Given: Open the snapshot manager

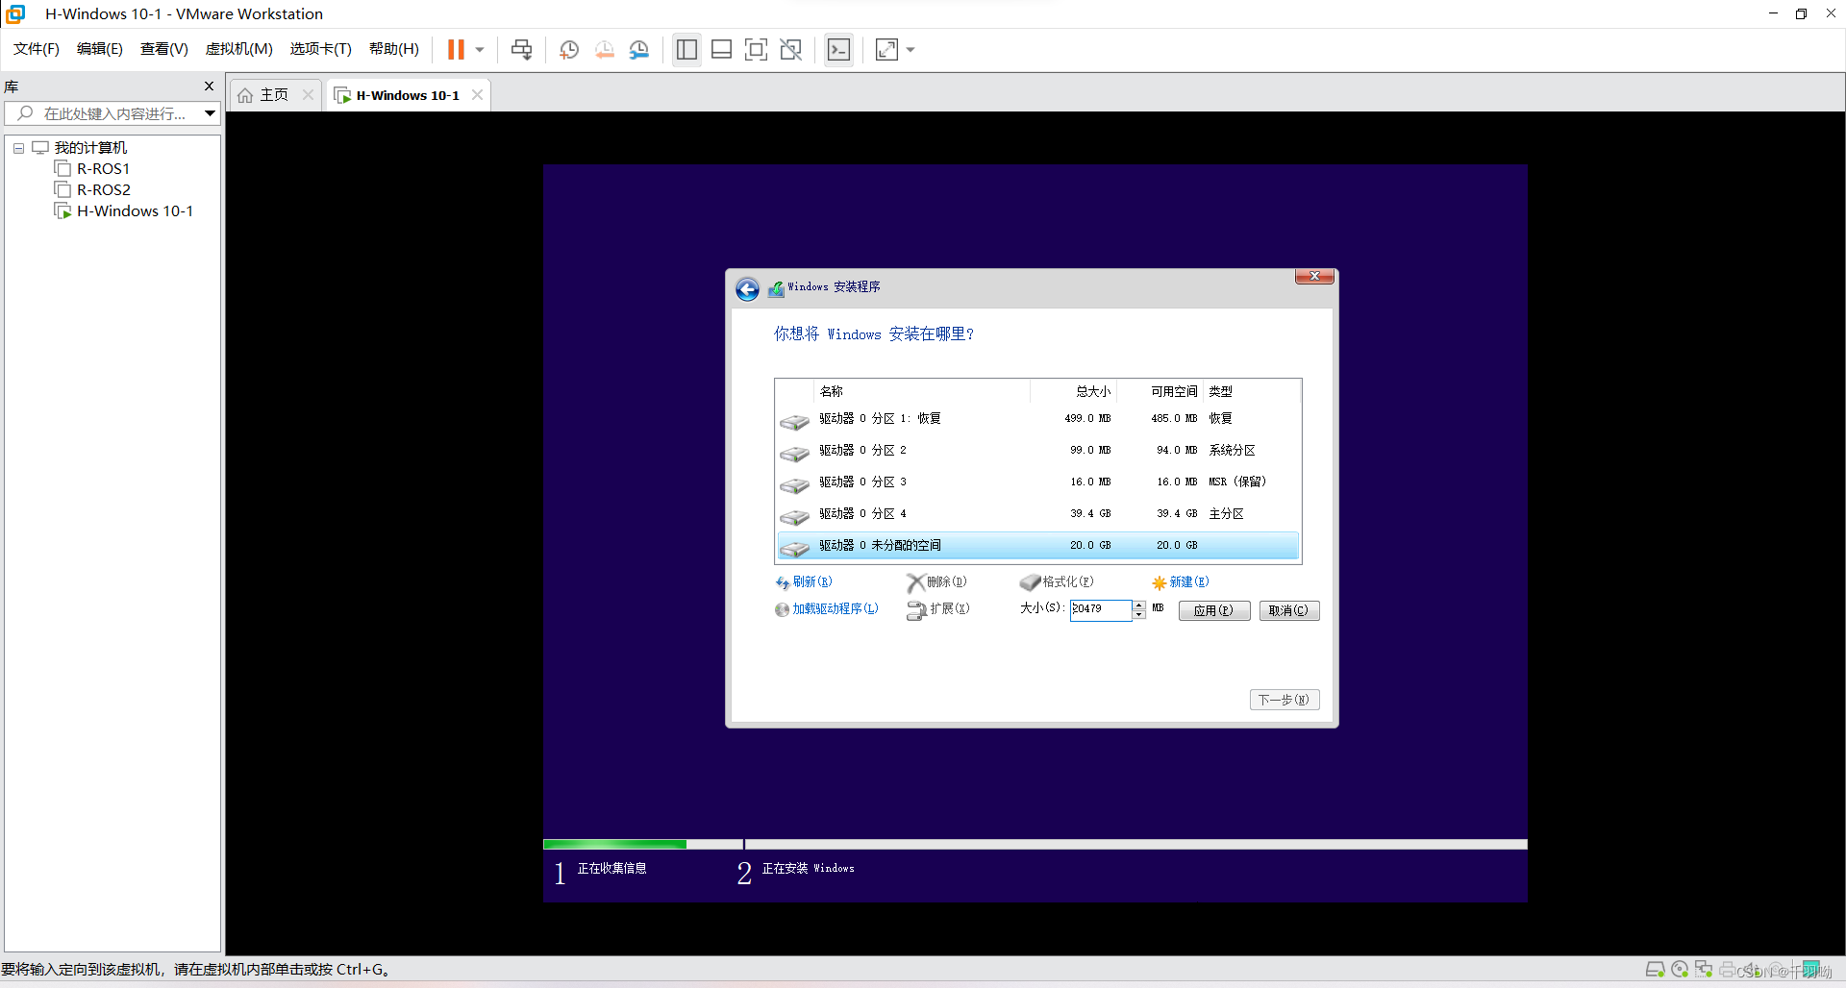Looking at the screenshot, I should click(639, 49).
